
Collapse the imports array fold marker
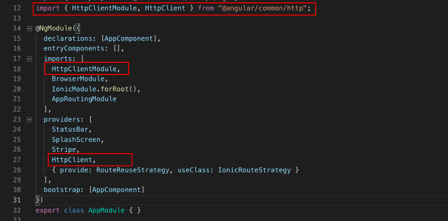(x=29, y=59)
